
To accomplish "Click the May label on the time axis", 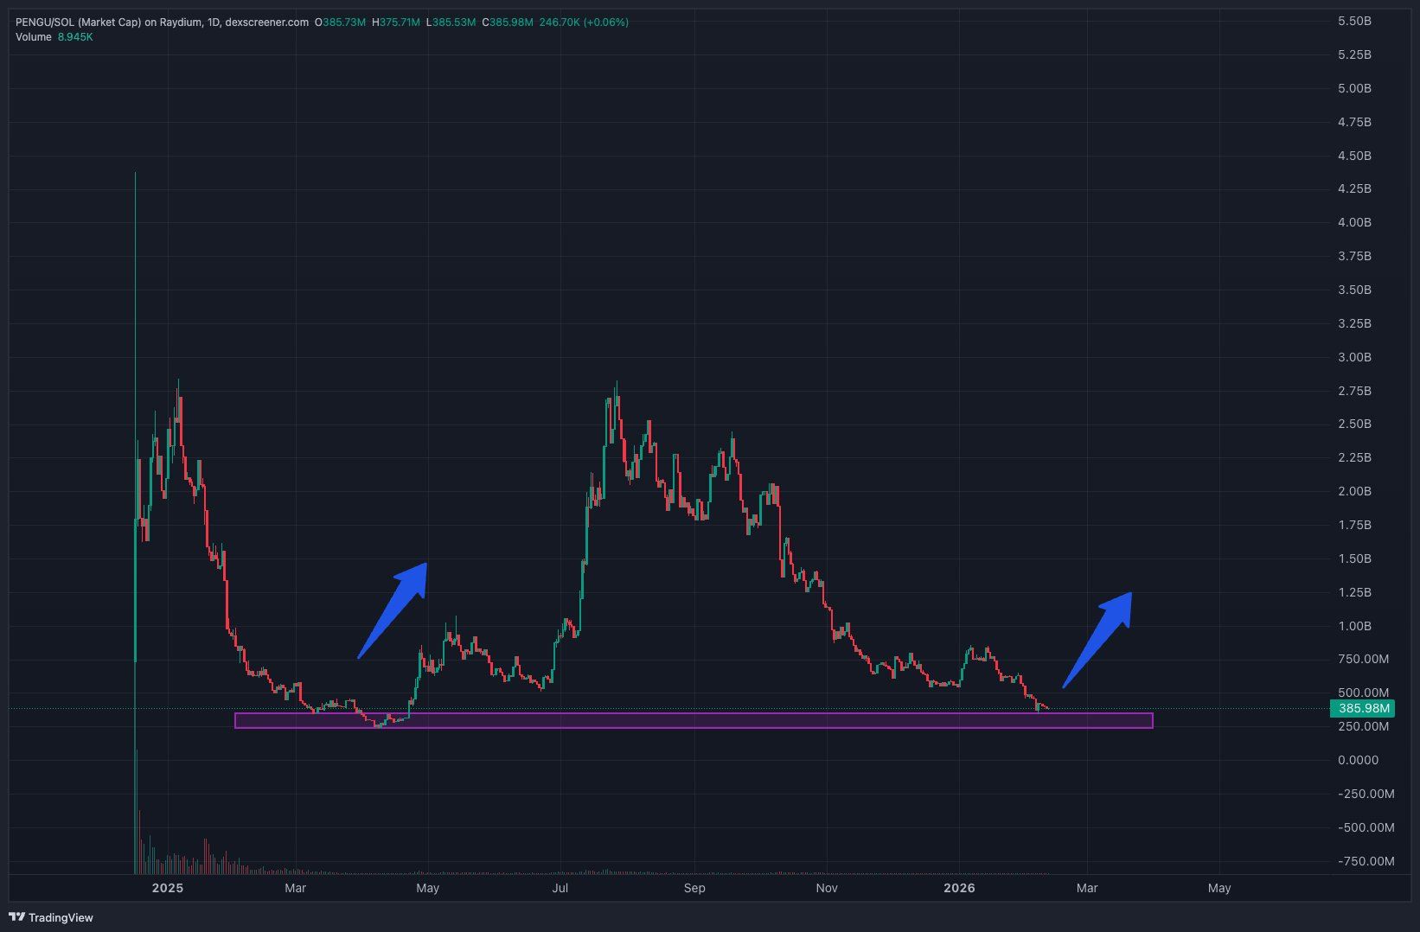I will 426,888.
